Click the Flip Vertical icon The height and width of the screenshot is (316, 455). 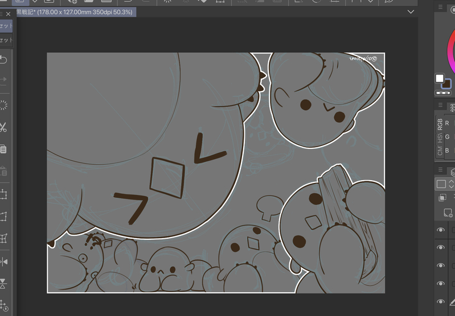[3, 284]
